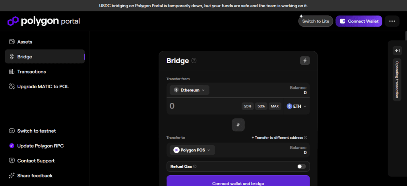This screenshot has height=186, width=407.
Task: Click the Bridge help question mark
Action: click(194, 61)
